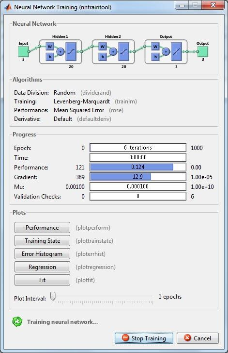Image resolution: width=228 pixels, height=353 pixels.
Task: Click the Data Division Random text
Action: 64,93
